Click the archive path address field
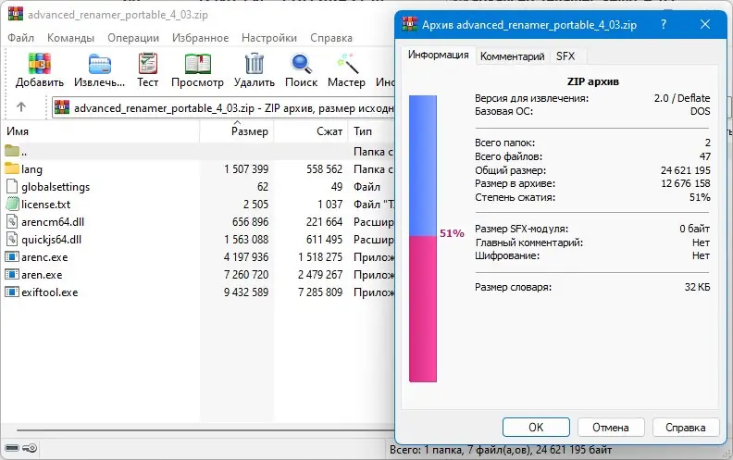 click(x=223, y=107)
